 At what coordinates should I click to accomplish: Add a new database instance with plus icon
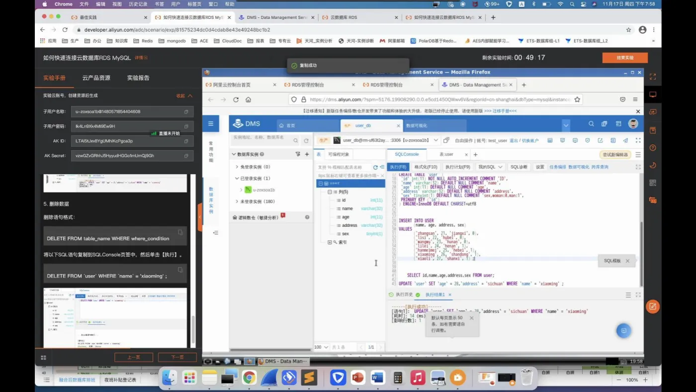pyautogui.click(x=307, y=154)
